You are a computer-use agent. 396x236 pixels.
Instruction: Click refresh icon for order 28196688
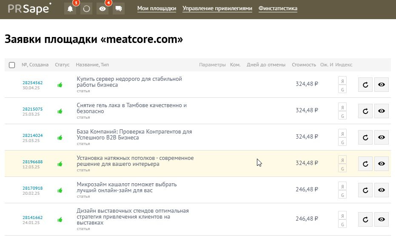pos(365,164)
